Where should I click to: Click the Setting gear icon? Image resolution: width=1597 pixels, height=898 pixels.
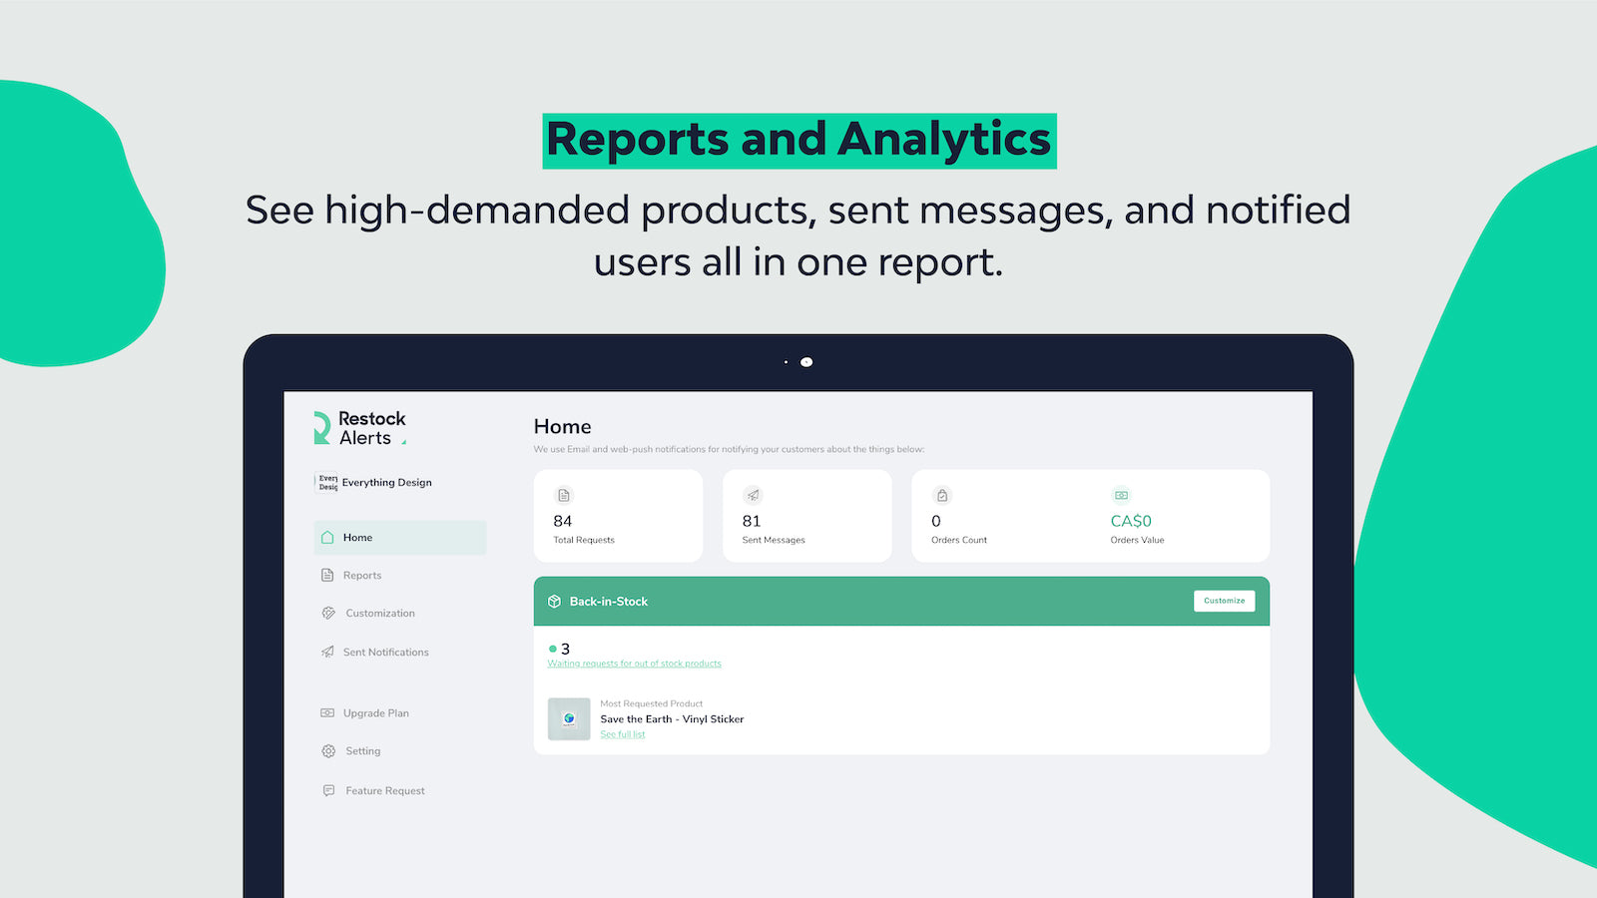[328, 751]
